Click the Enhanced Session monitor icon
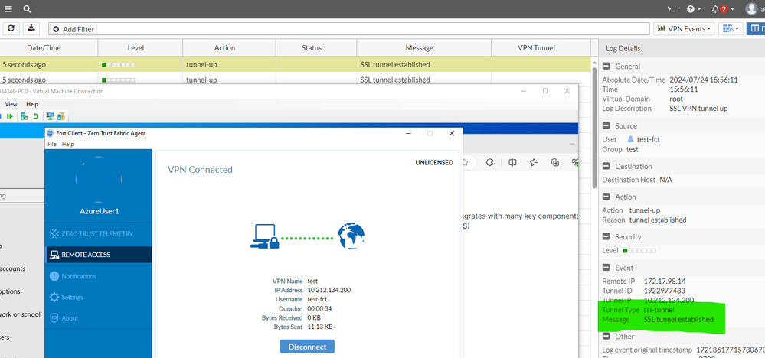The height and width of the screenshot is (358, 765). click(x=50, y=116)
